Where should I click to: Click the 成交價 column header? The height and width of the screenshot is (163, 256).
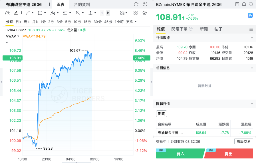pyautogui.click(x=201, y=124)
